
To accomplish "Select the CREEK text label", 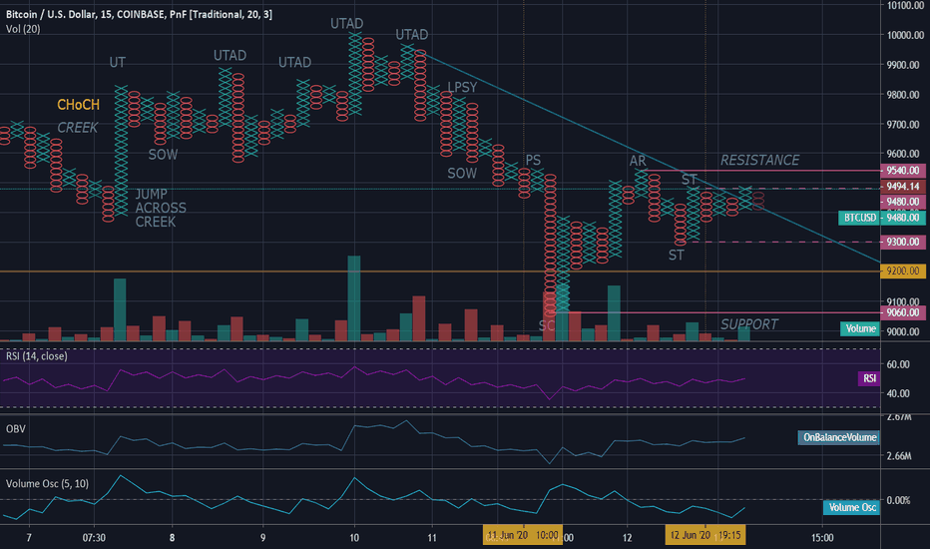I will tap(77, 128).
